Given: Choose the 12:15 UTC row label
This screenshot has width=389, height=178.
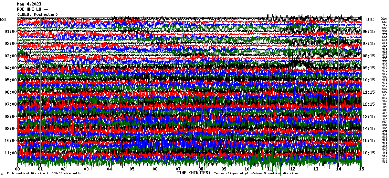Looking at the screenshot, I should pos(369,104).
